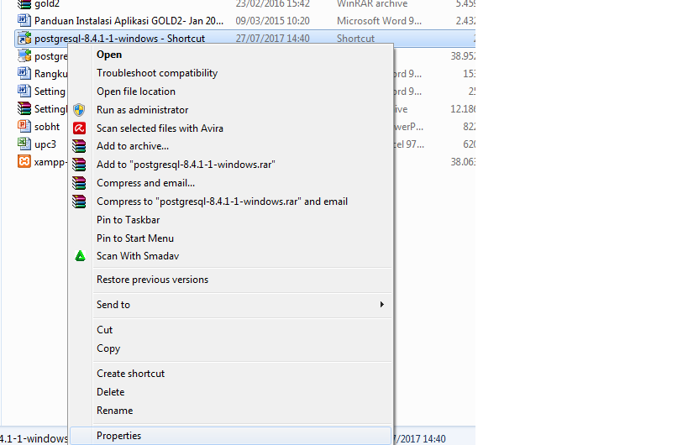Screen dimensions: 688x445
Task: Choose Open file location
Action: click(x=230, y=92)
